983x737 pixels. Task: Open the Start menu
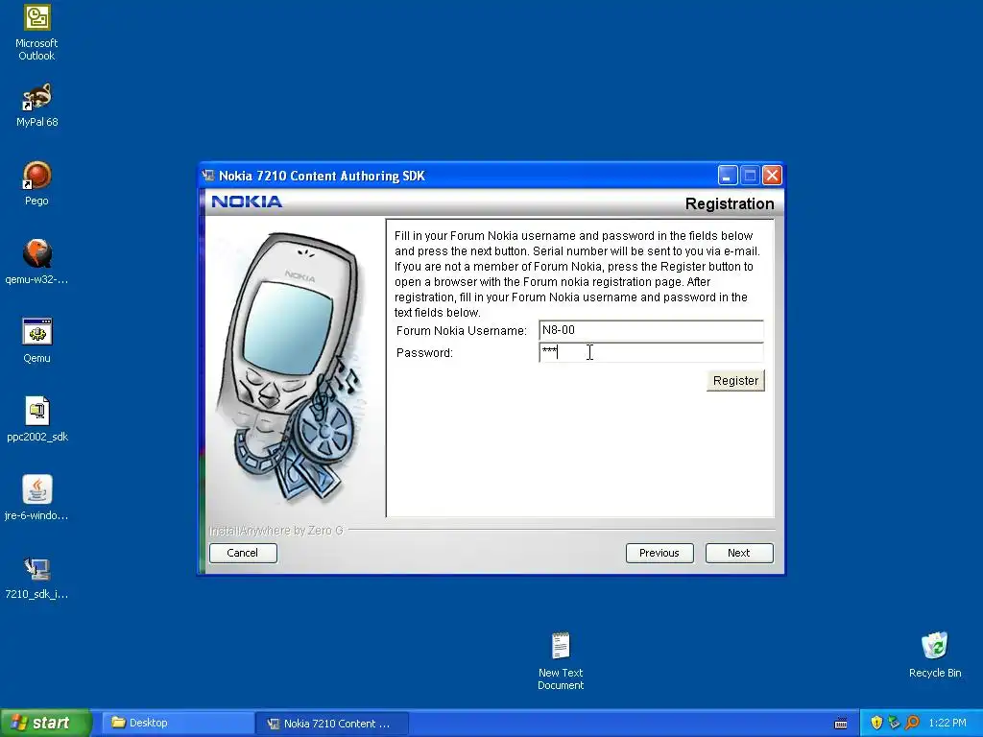point(45,723)
